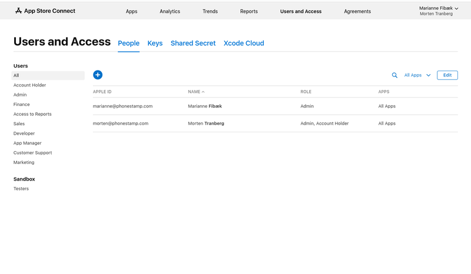The image size is (471, 274).
Task: Open Apps in top navigation
Action: click(131, 11)
